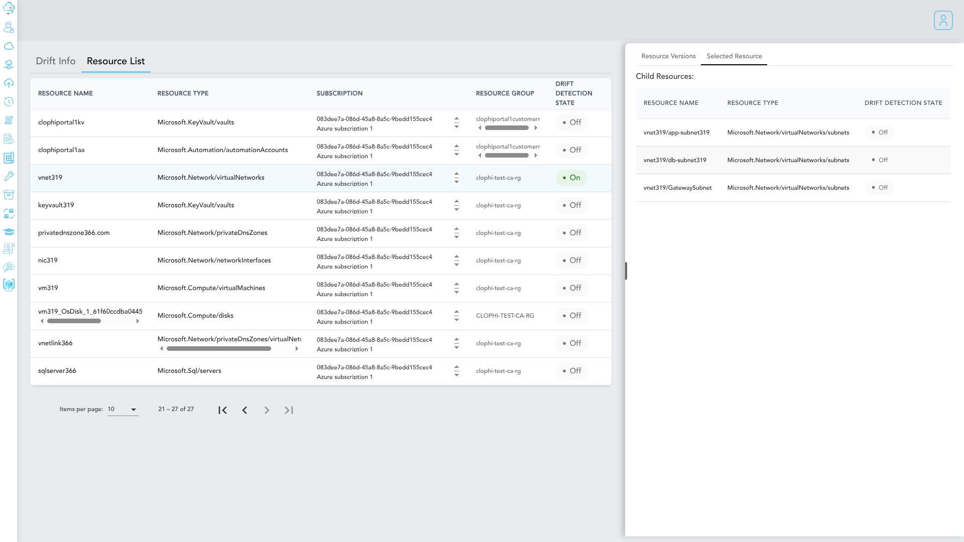Open the cube package sidebar icon

9,285
